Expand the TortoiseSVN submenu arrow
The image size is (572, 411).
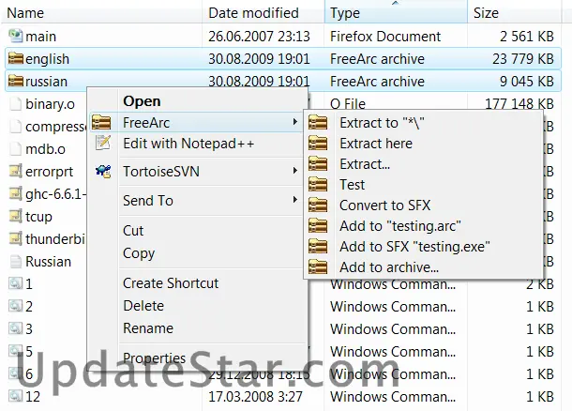294,171
